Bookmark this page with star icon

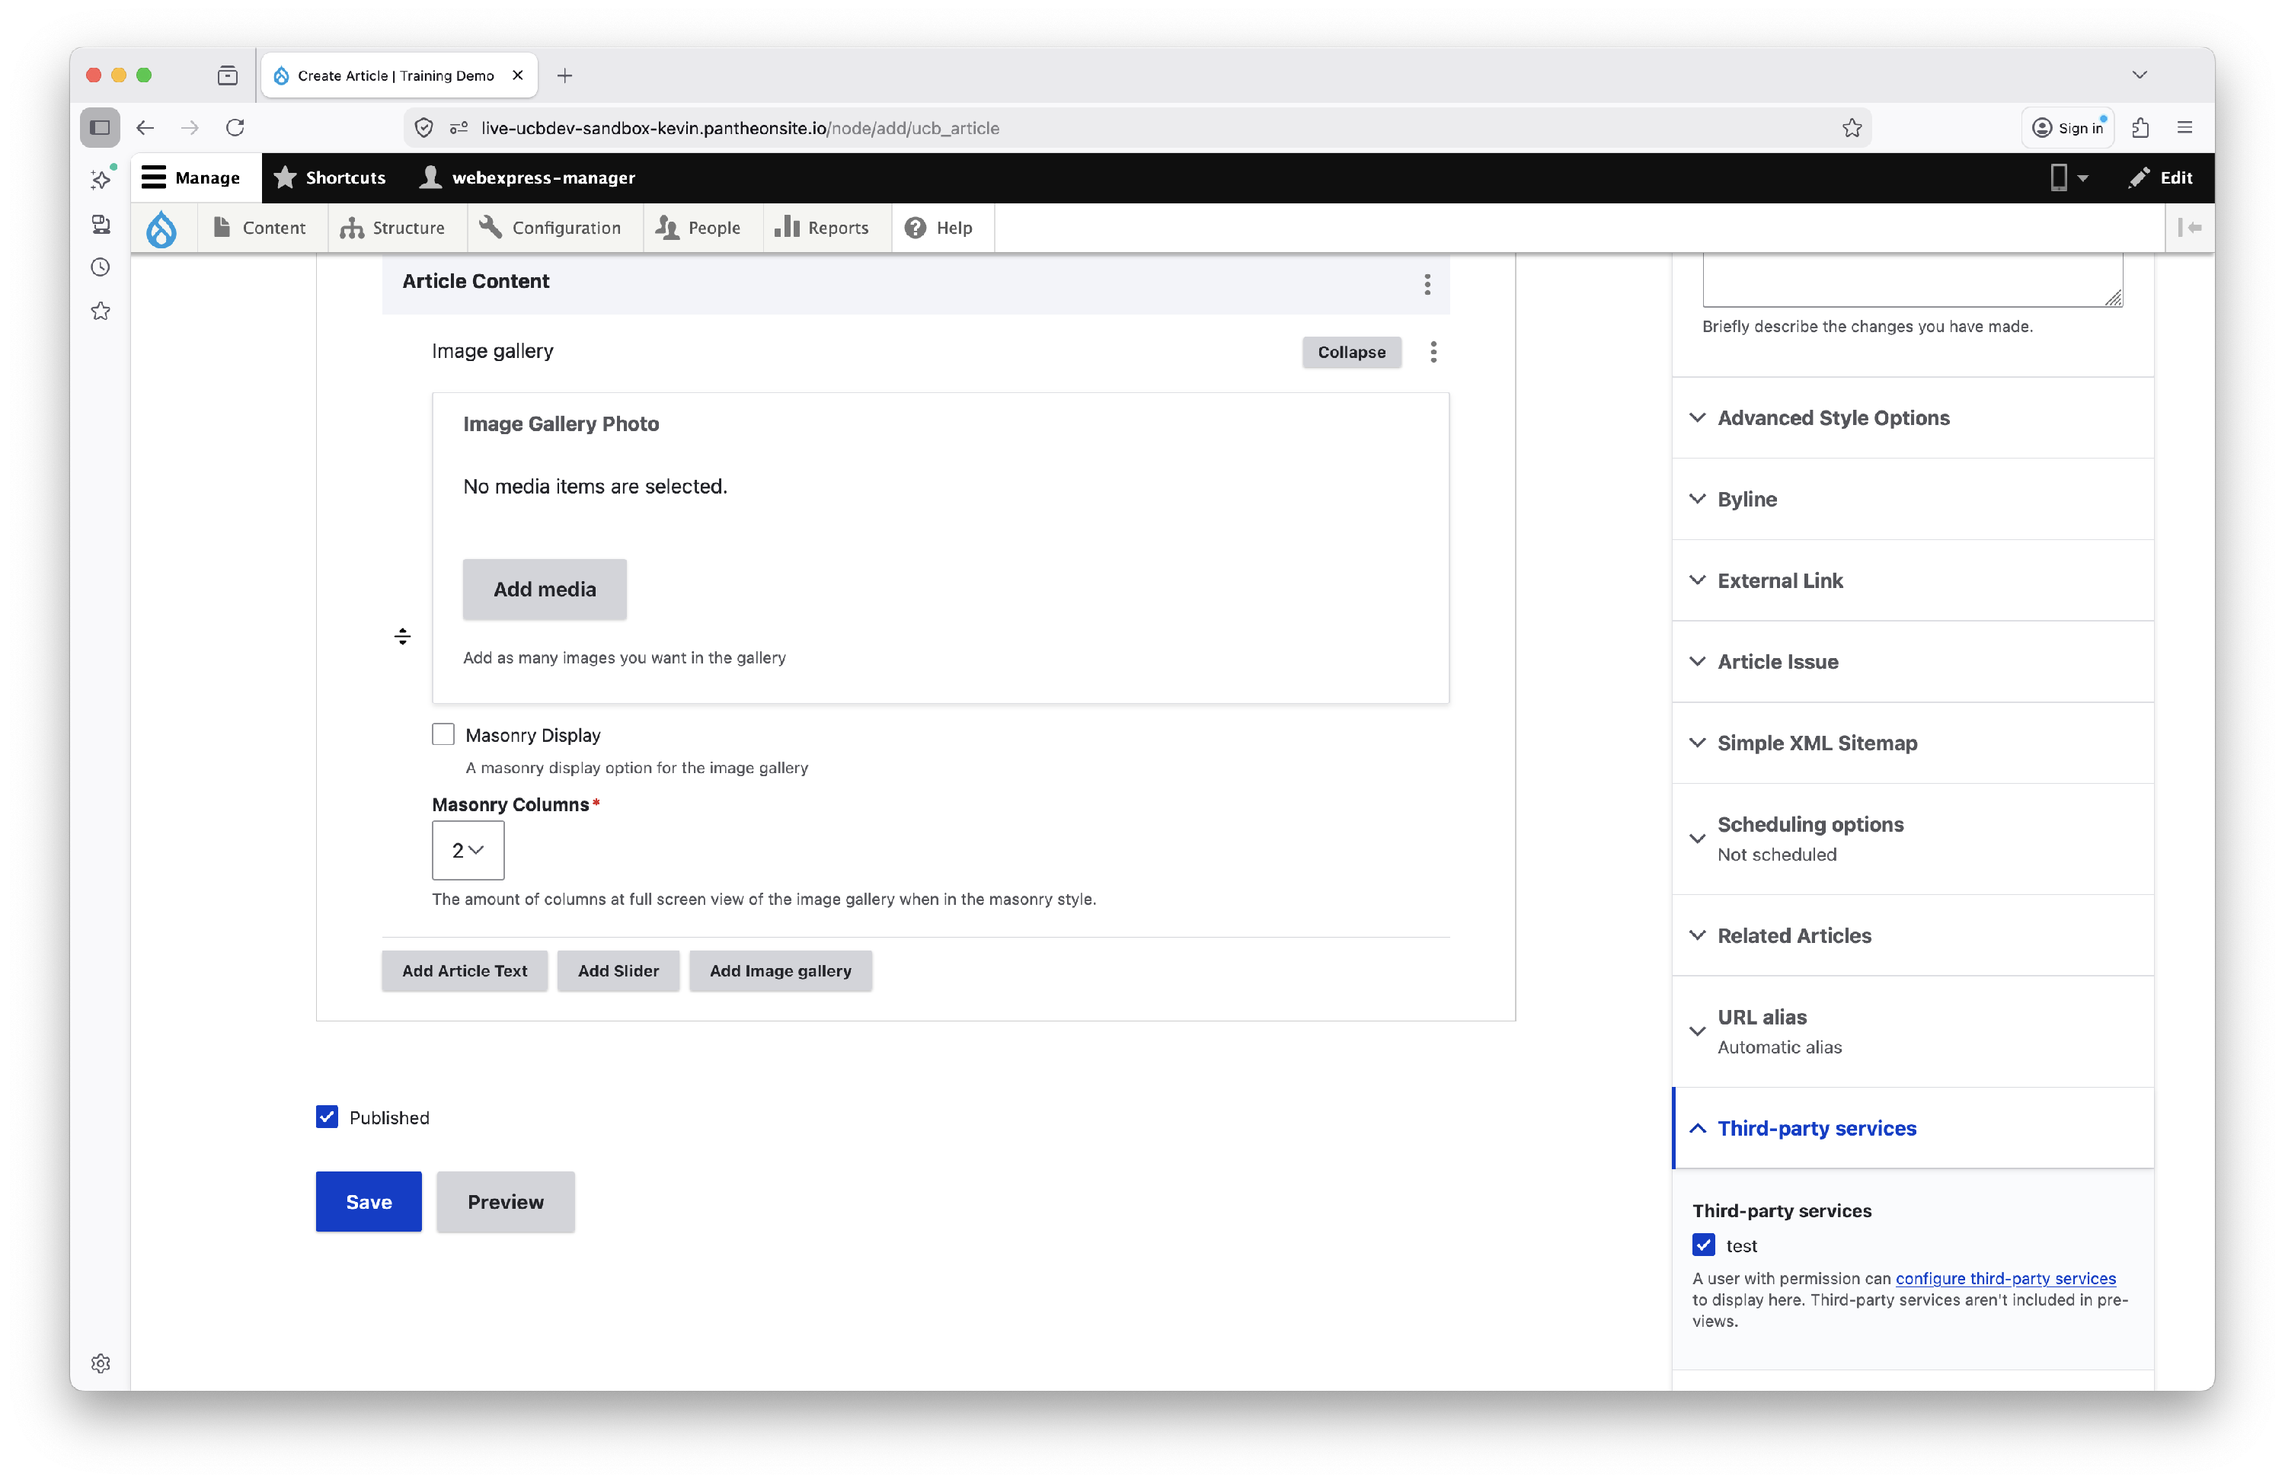1851,128
